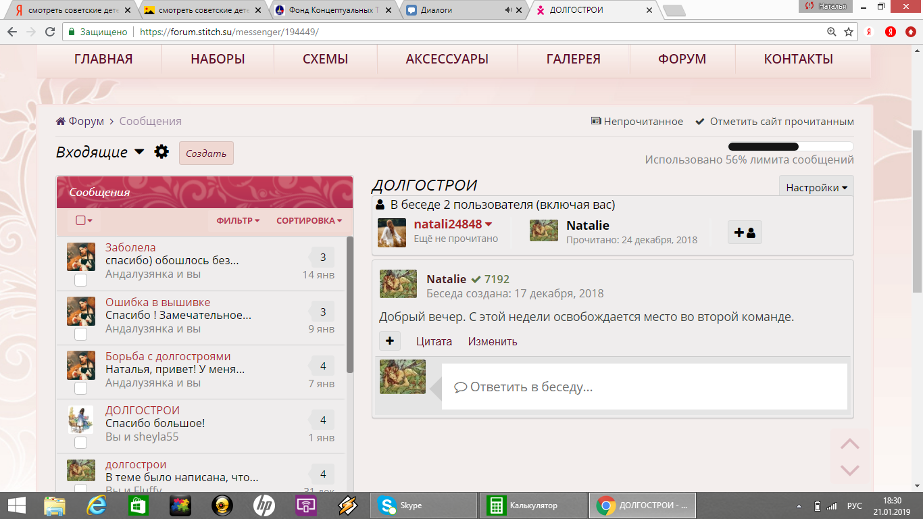Click the plus multiquote icon under message
This screenshot has width=923, height=519.
(390, 341)
